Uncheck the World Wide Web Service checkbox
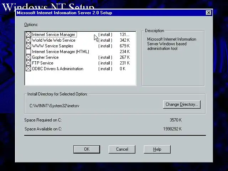 [28, 40]
